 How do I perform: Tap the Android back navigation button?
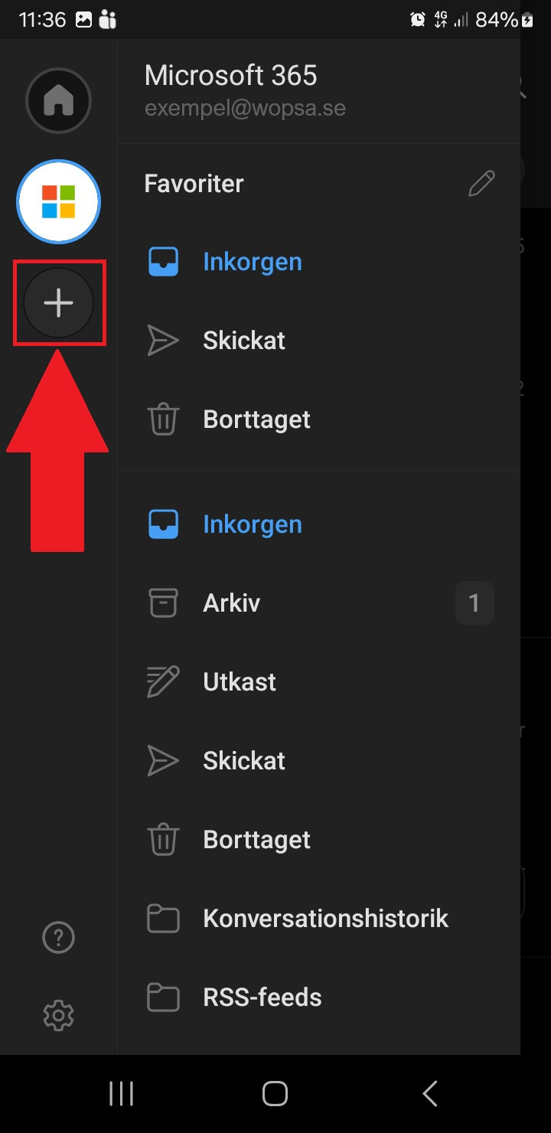pyautogui.click(x=430, y=1093)
